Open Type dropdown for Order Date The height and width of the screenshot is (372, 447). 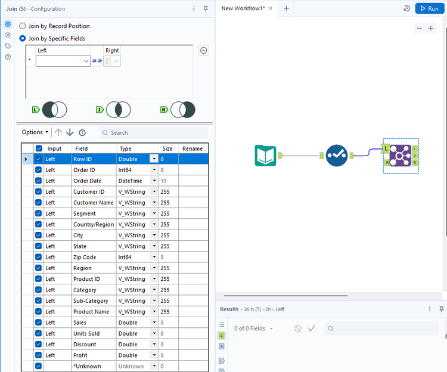(x=154, y=181)
